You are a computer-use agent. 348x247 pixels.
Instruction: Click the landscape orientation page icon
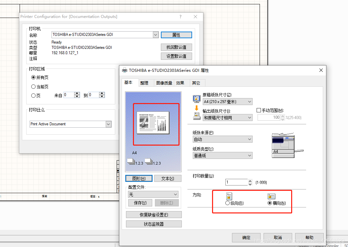pos(271,196)
